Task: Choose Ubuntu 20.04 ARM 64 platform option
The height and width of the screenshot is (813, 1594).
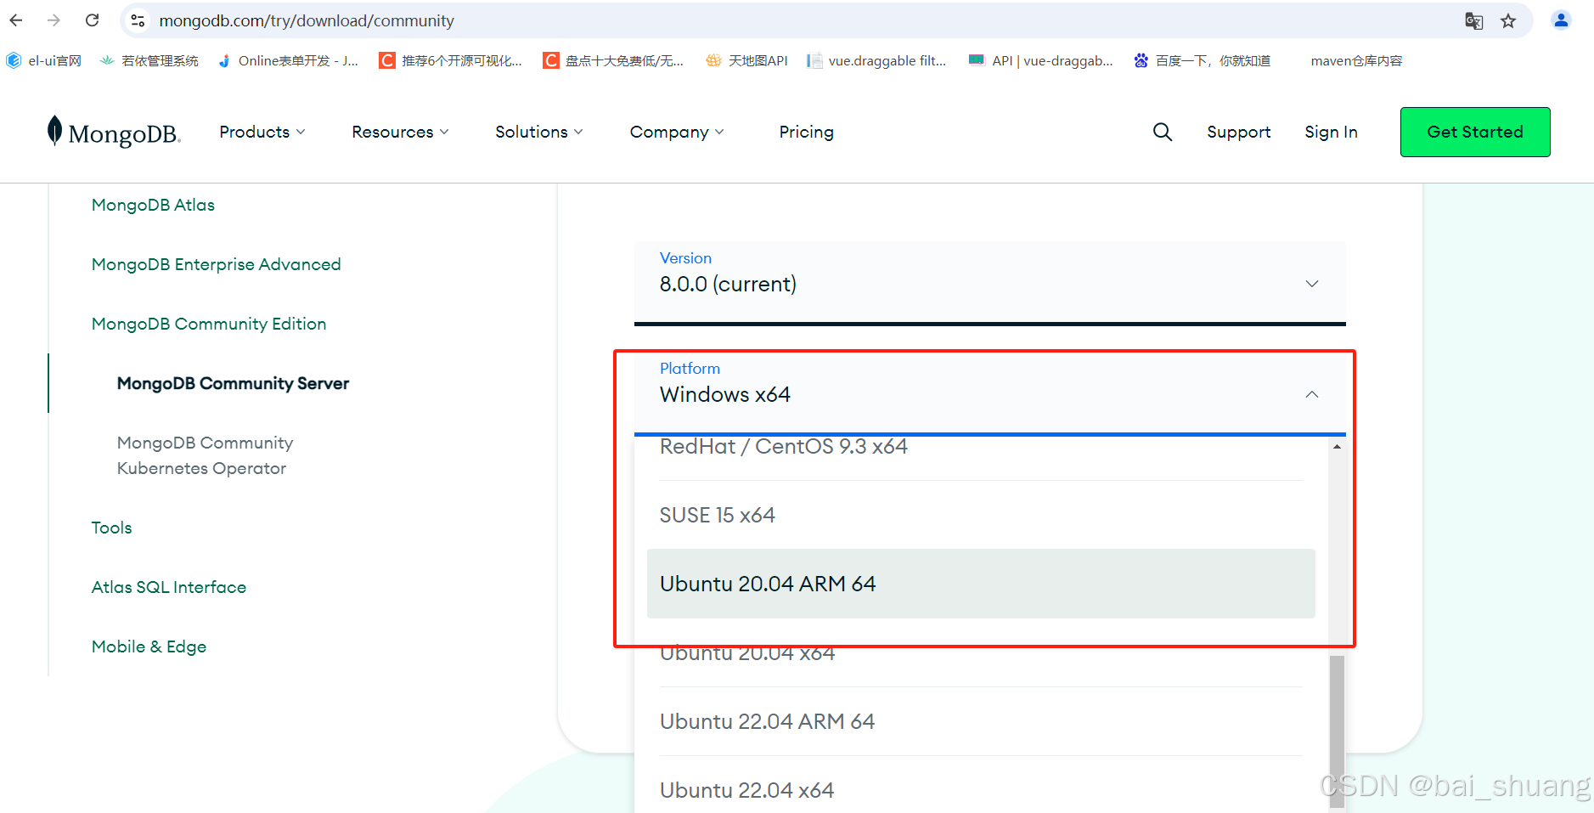Action: (x=981, y=584)
